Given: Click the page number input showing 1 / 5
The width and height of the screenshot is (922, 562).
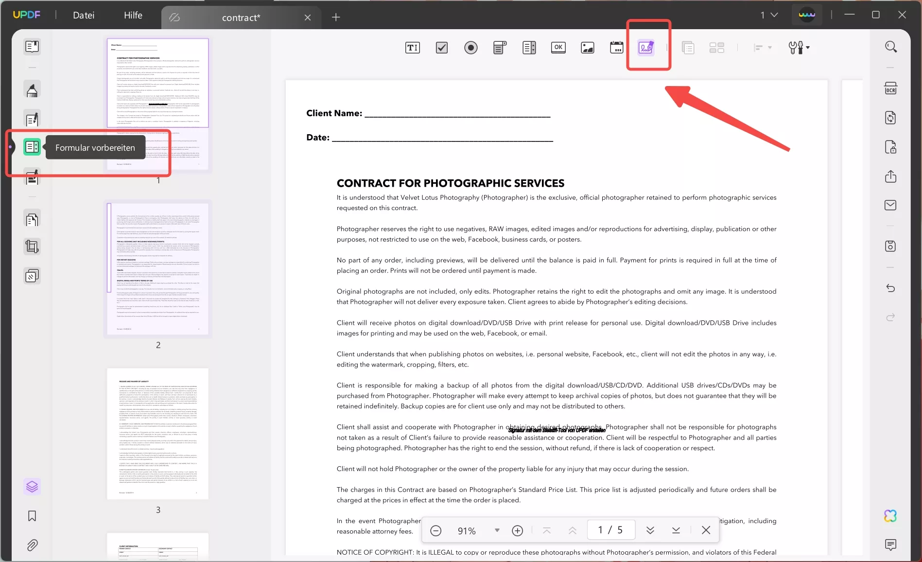Looking at the screenshot, I should pos(611,530).
